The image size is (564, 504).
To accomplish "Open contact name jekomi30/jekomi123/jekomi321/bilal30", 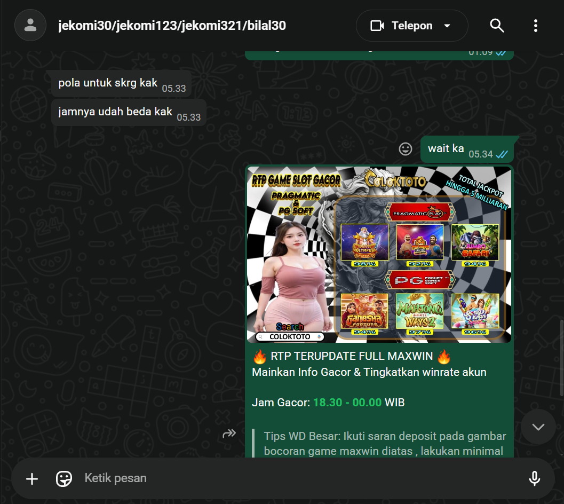I will coord(172,26).
